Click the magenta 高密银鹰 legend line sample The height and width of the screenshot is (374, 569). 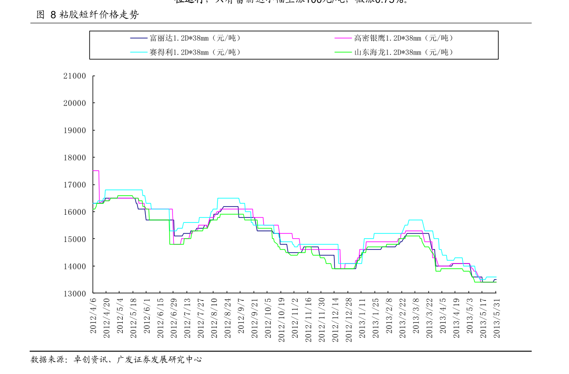coord(343,38)
